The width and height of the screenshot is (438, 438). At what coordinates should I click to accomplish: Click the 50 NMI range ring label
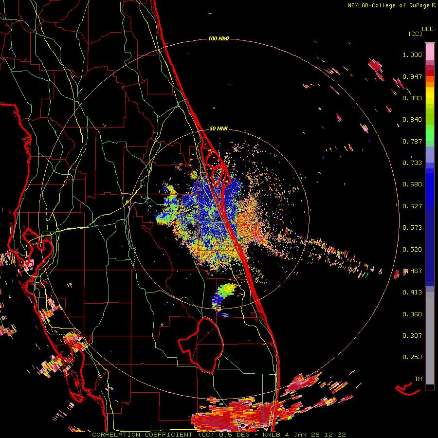click(x=219, y=128)
